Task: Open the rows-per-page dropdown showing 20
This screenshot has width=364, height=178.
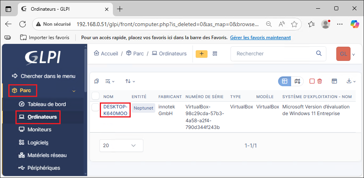Action: pos(121,146)
